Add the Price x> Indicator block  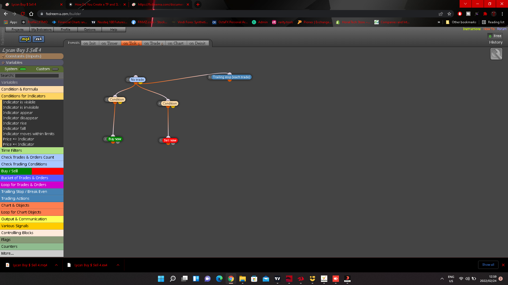tap(19, 139)
